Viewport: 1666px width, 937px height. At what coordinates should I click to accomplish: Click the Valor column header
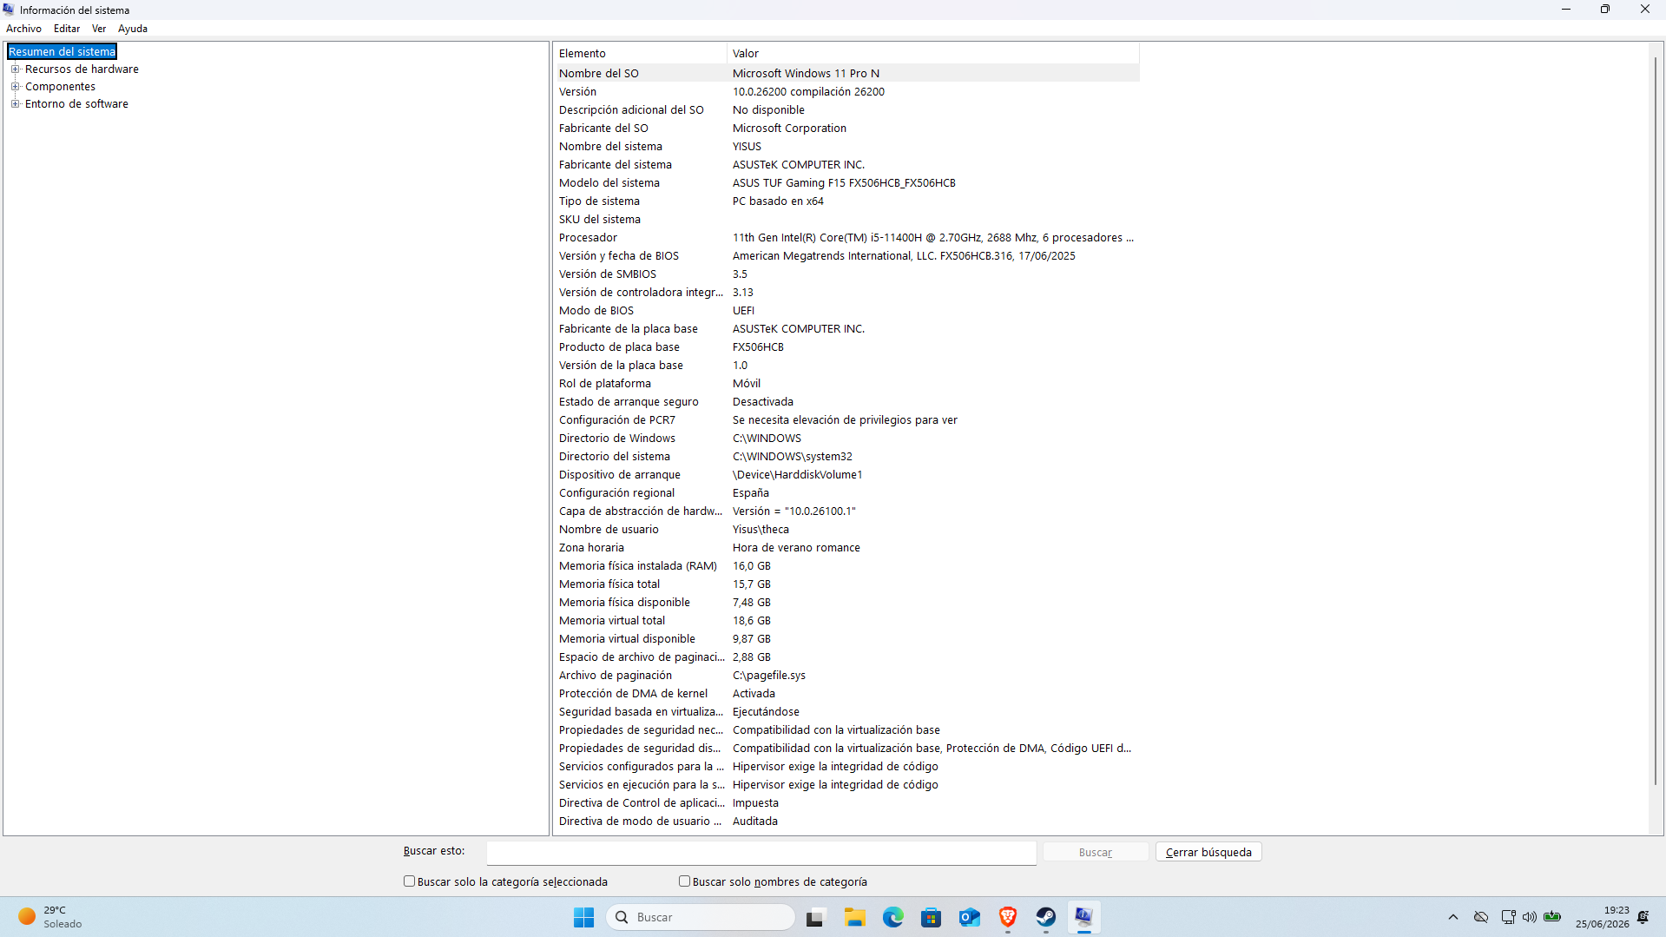coord(933,54)
